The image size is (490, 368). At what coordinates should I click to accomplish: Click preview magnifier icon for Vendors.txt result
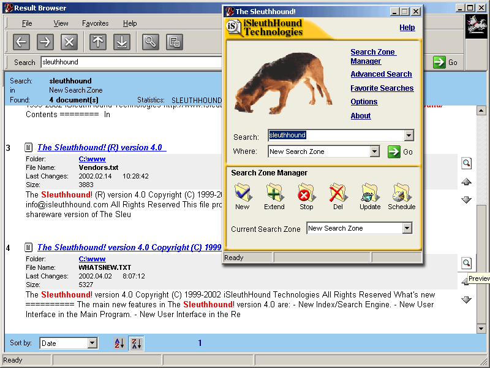coord(466,163)
